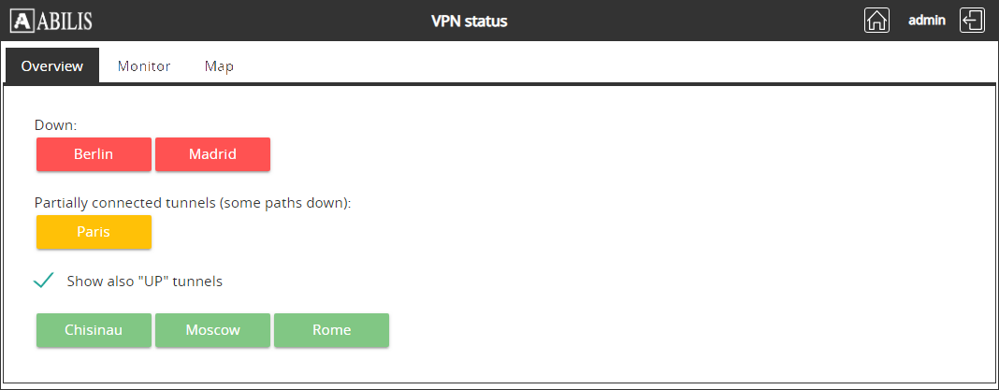Viewport: 999px width, 390px height.
Task: Select the Rome tunnel button
Action: click(x=331, y=330)
